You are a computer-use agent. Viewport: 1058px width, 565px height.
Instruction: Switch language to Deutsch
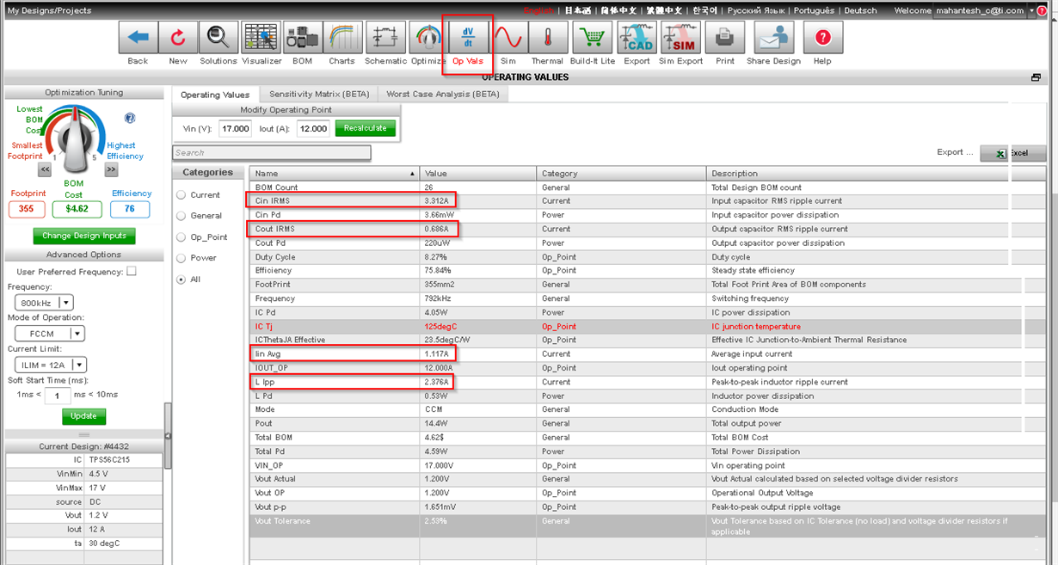click(x=860, y=10)
